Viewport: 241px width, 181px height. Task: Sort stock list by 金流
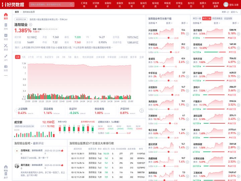click(x=169, y=23)
